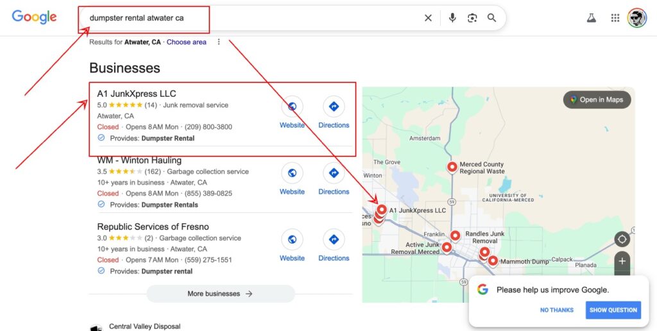Click Open in Maps button
Screen dimensions: 657x331
(x=597, y=100)
